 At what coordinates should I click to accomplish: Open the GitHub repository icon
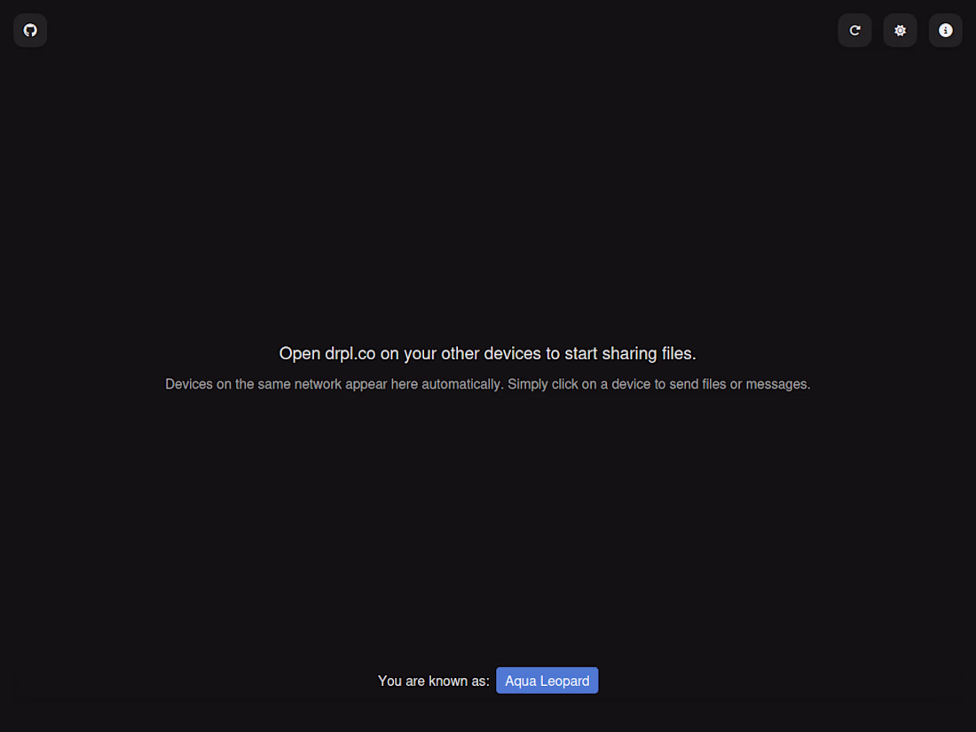pos(30,30)
